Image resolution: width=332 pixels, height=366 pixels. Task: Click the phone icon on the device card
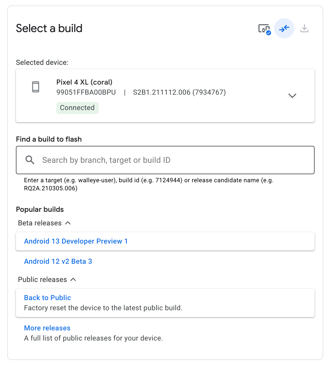[35, 87]
